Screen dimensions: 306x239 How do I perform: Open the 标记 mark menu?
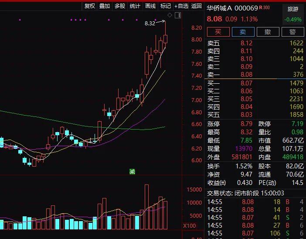point(166,6)
